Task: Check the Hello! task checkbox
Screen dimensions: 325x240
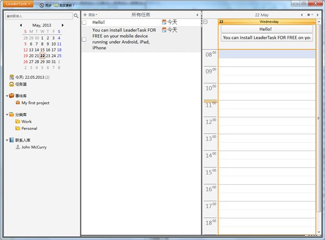Action: click(x=84, y=22)
